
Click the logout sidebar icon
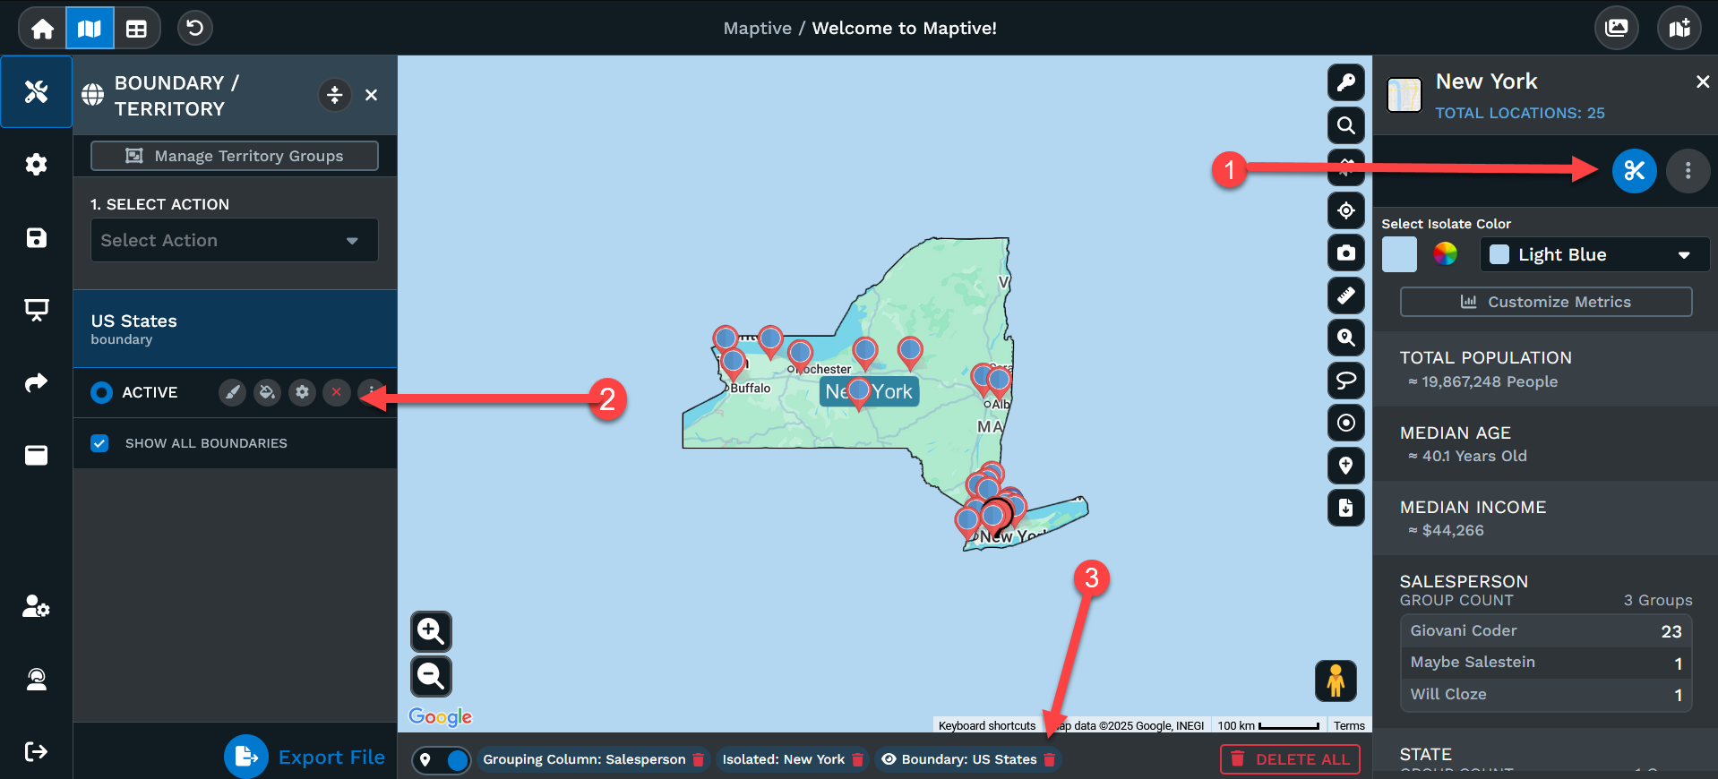tap(36, 751)
